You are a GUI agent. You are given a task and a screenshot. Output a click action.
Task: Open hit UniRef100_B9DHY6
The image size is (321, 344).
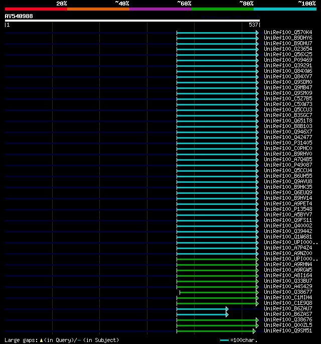(x=288, y=38)
